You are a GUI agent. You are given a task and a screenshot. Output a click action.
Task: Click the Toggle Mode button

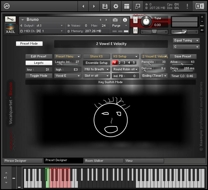tap(39, 76)
